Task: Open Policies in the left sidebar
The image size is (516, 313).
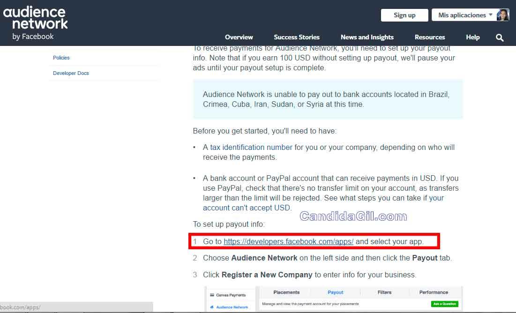Action: click(61, 58)
